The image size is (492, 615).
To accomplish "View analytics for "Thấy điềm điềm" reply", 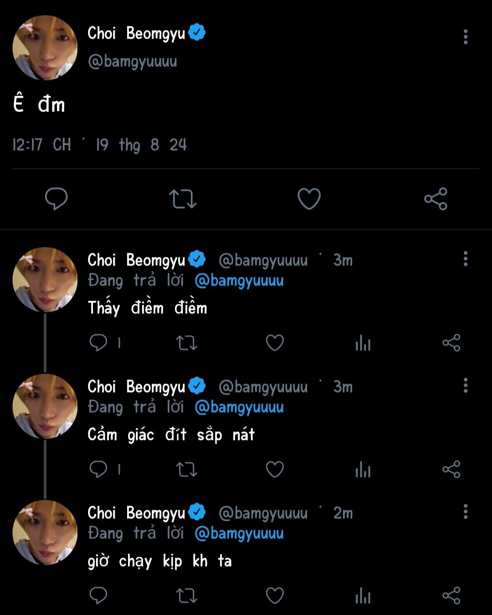I will click(x=363, y=343).
